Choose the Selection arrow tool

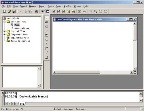(47, 18)
